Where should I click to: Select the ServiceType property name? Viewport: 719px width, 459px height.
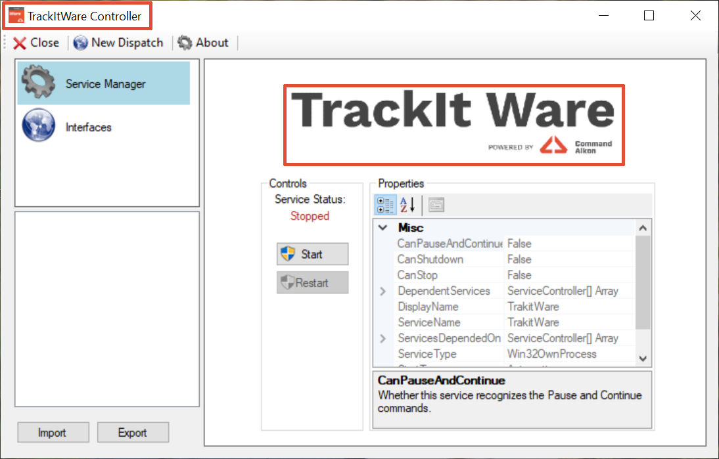pyautogui.click(x=427, y=354)
